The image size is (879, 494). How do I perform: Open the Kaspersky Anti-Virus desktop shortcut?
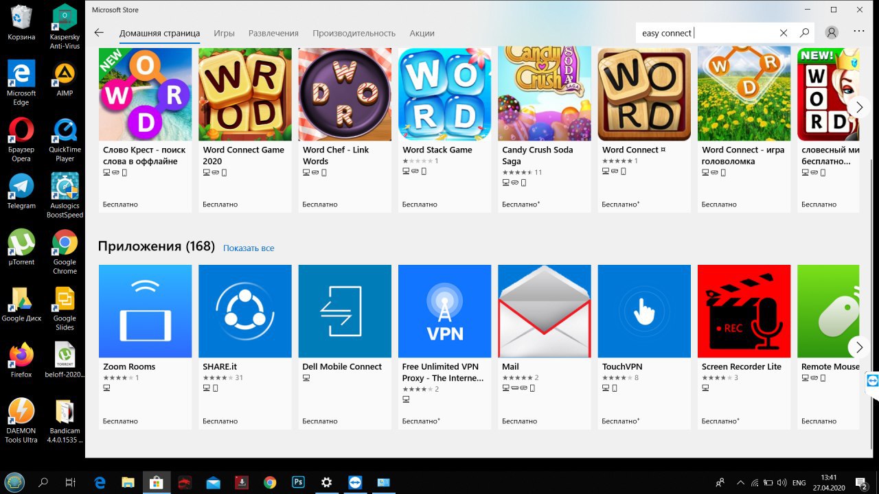pos(65,27)
